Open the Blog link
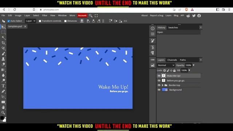 pyautogui.click(x=176, y=15)
